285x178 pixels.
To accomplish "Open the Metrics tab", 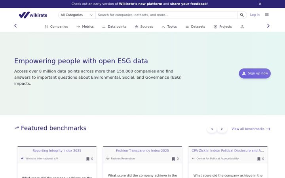I will 85,27.
